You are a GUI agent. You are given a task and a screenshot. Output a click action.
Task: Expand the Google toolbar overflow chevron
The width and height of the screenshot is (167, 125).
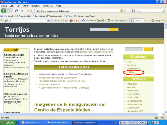pos(145,21)
